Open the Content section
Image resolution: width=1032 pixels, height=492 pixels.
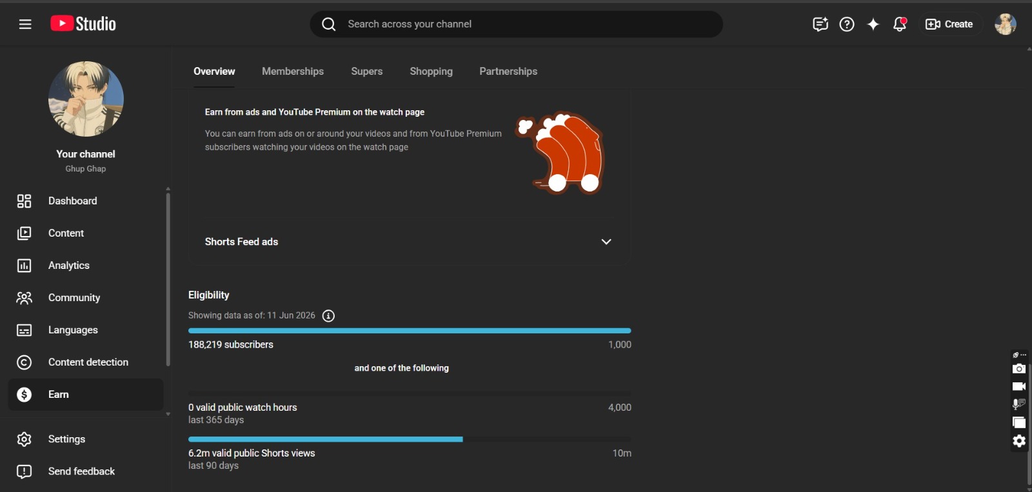pyautogui.click(x=66, y=233)
